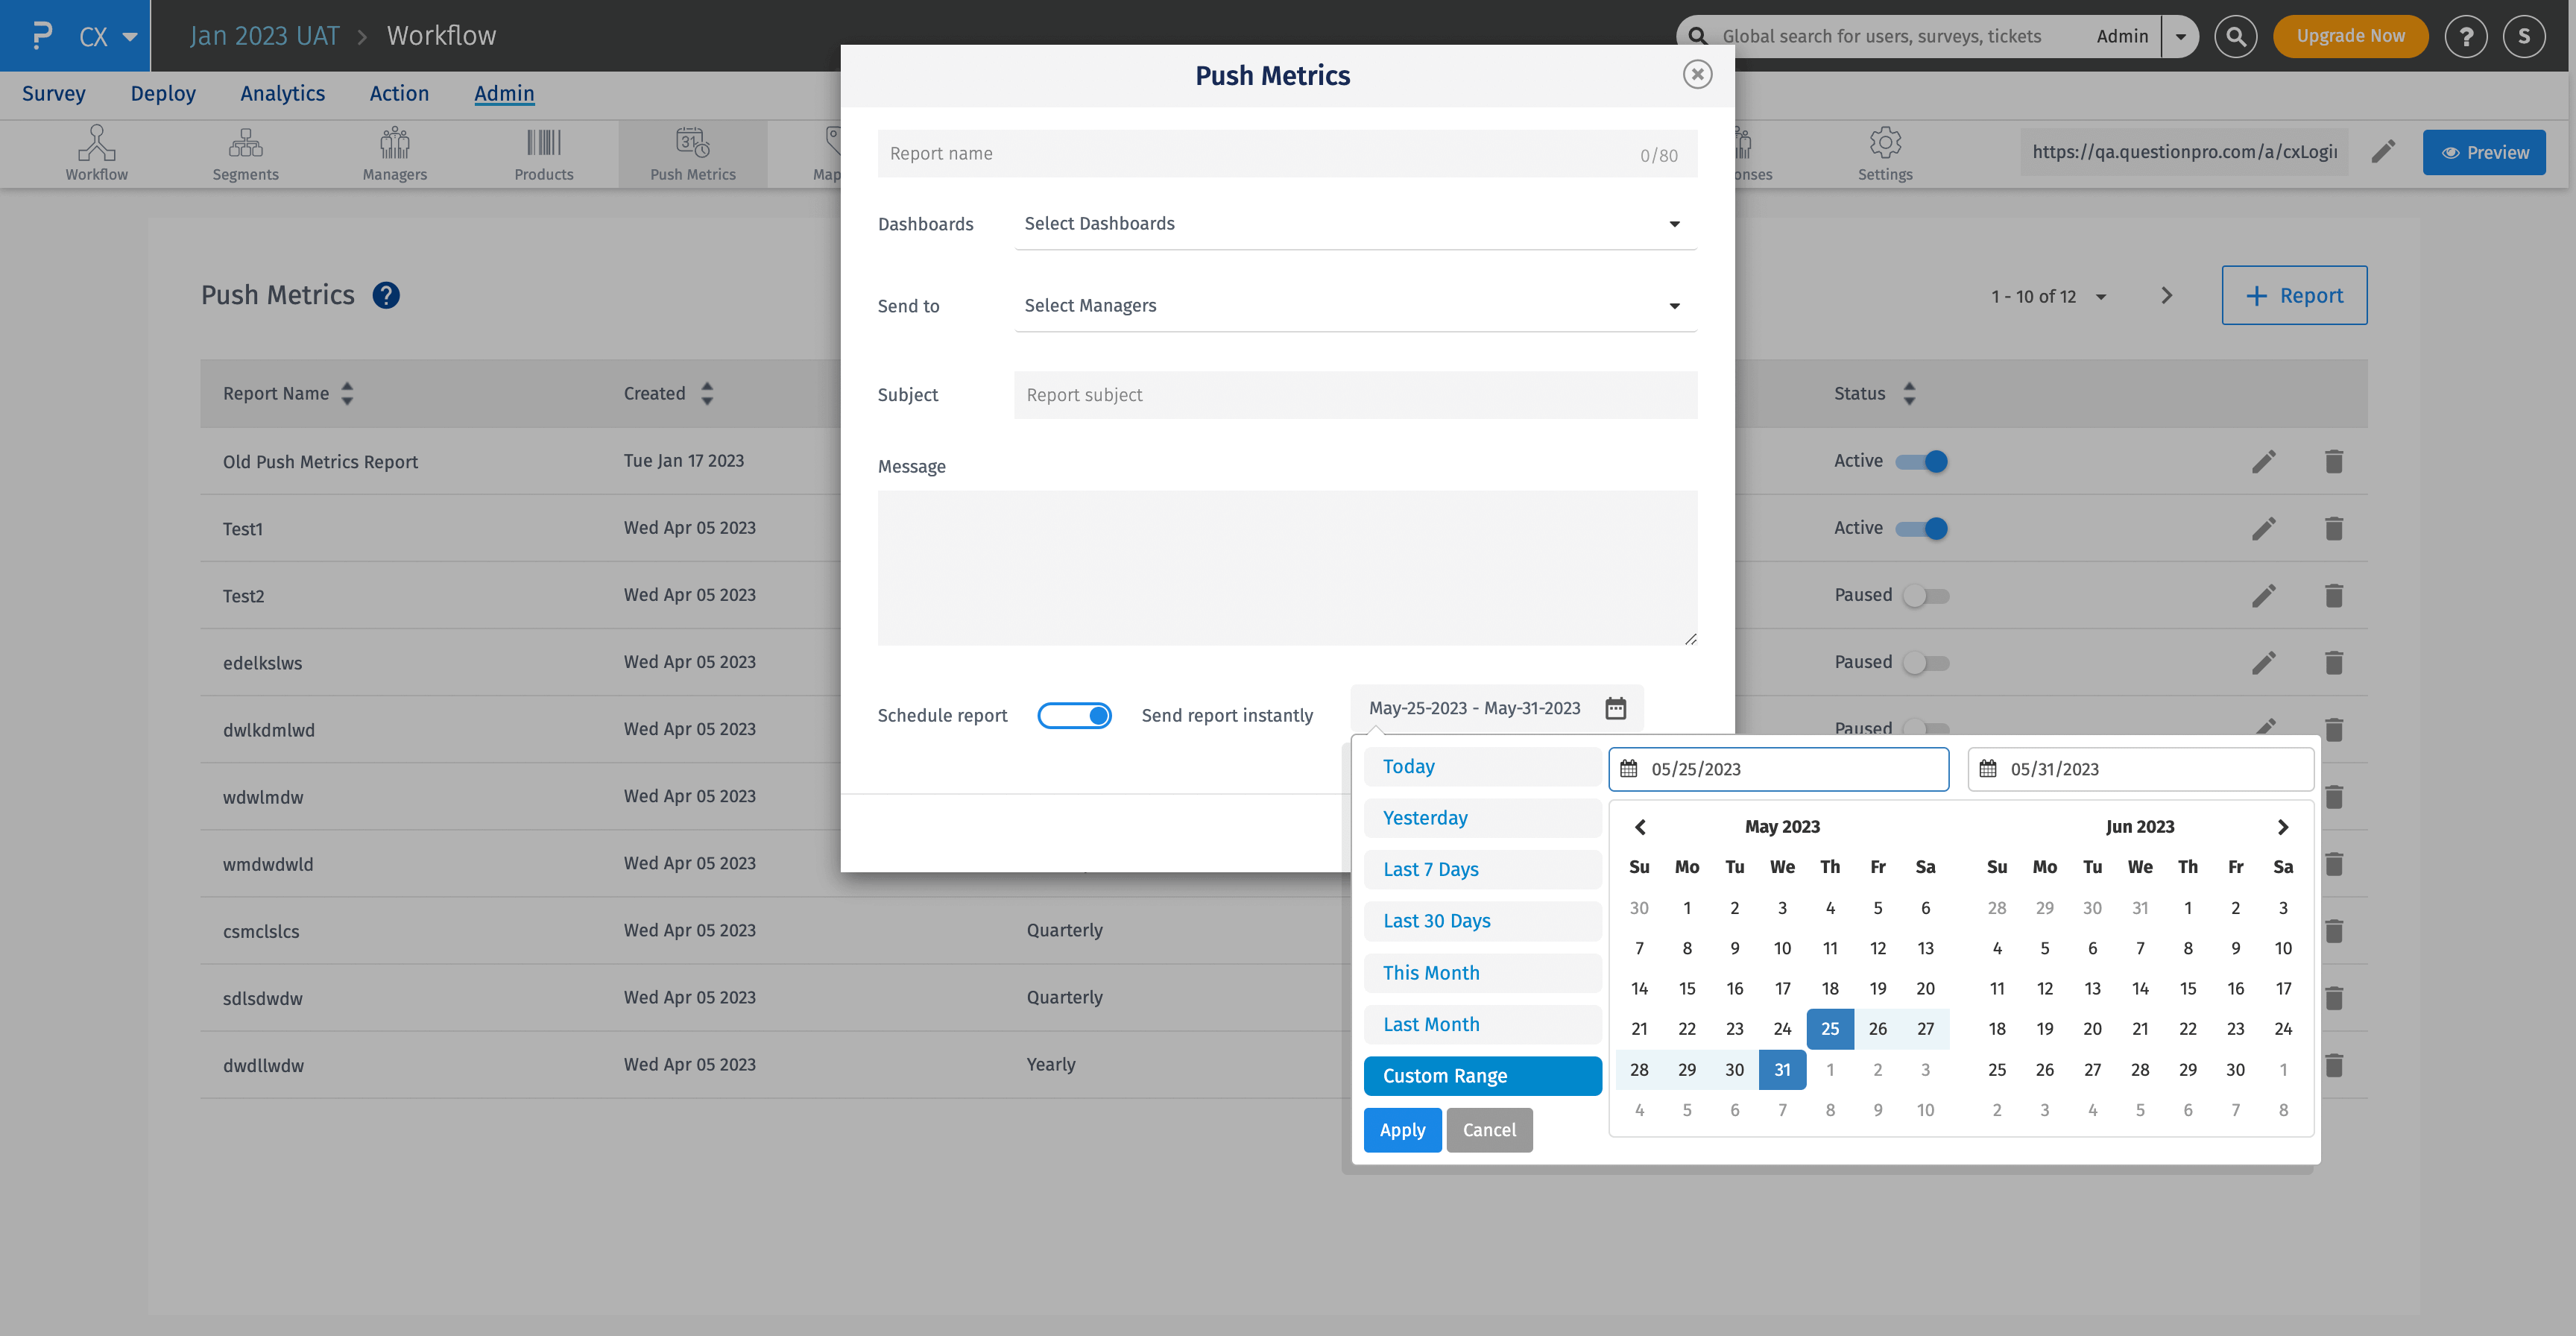This screenshot has height=1336, width=2576.
Task: Enable the Test2 Paused status toggle
Action: (x=1925, y=596)
